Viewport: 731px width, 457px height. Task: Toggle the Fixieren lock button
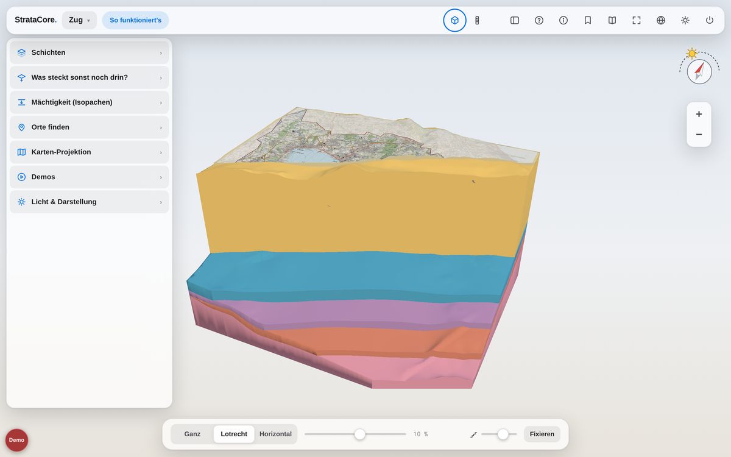tap(542, 434)
